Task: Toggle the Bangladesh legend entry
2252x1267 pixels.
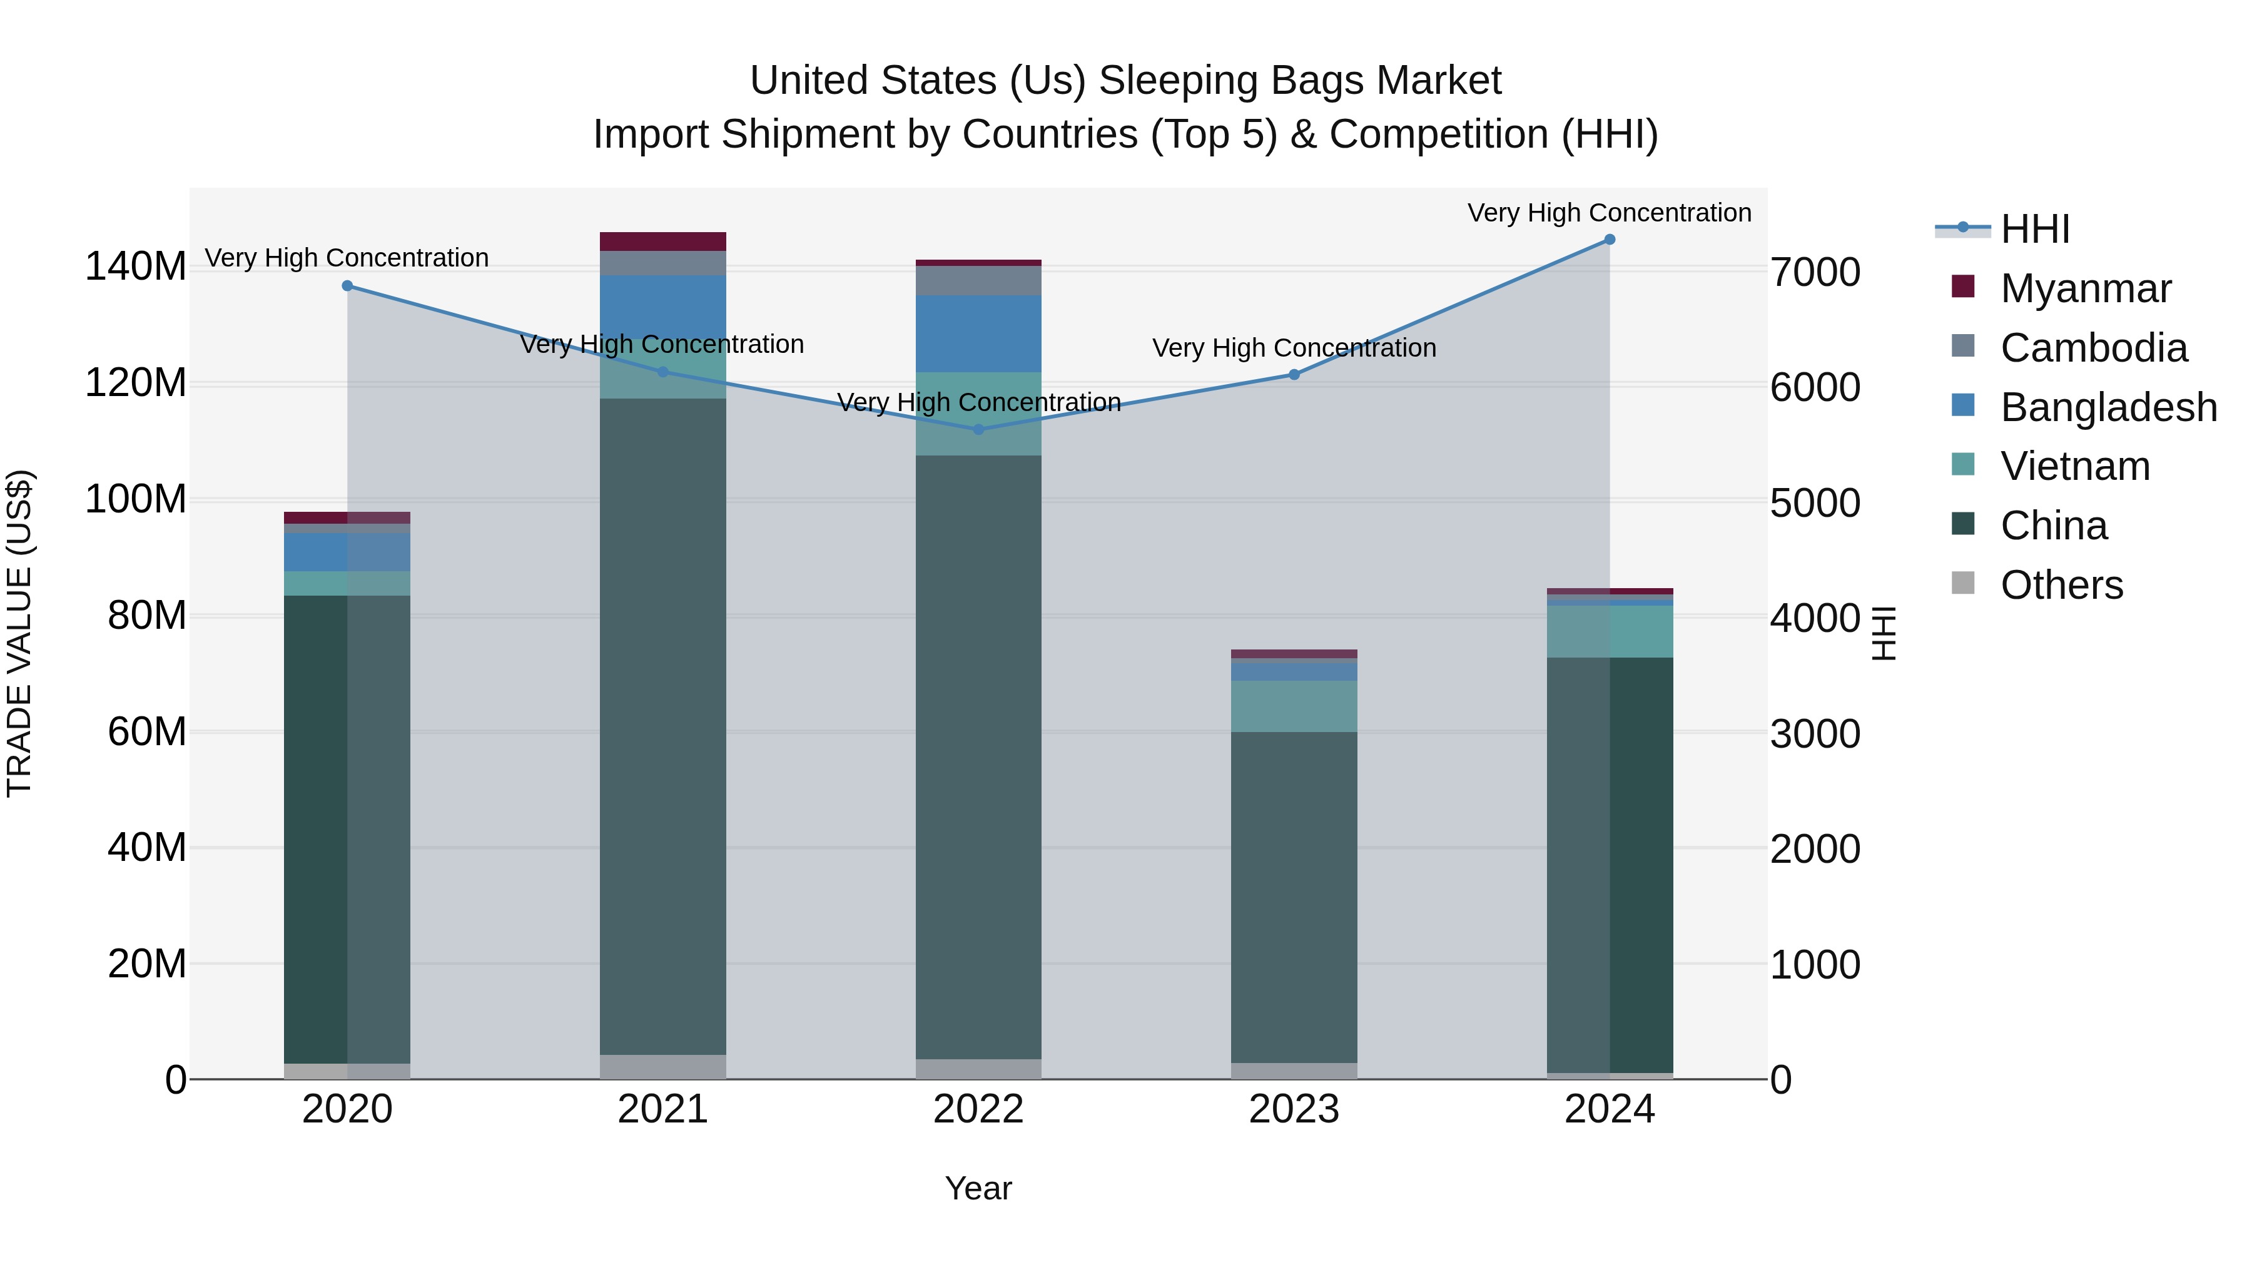Action: click(2084, 407)
